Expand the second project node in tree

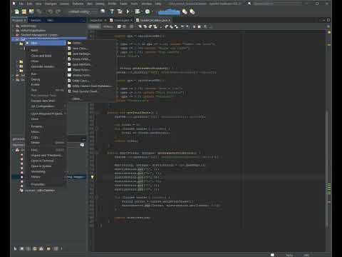pyautogui.click(x=14, y=31)
